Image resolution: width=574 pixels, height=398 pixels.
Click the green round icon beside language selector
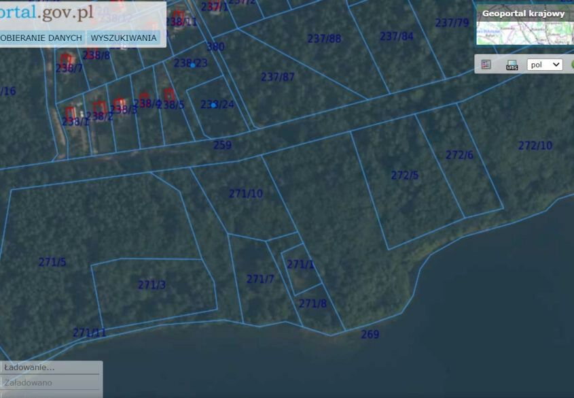click(x=571, y=65)
